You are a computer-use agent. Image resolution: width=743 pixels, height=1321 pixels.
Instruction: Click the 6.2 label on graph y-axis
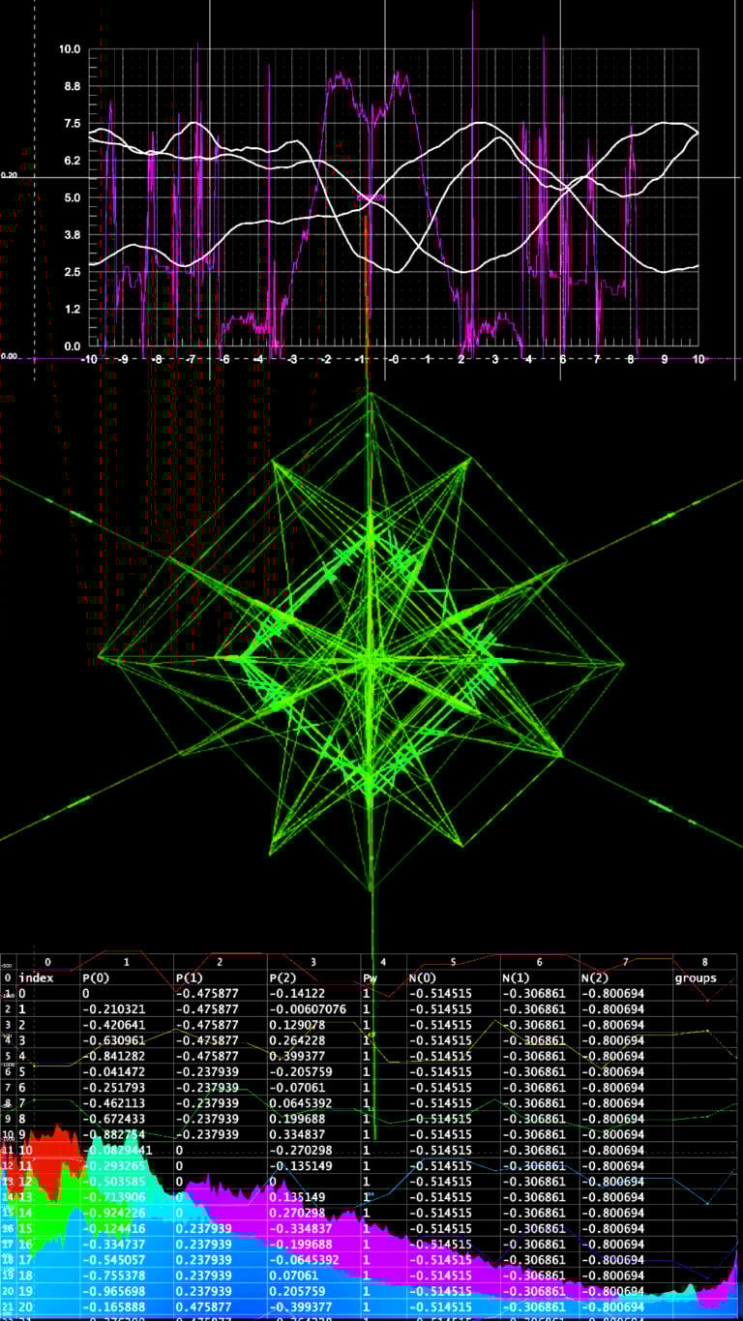(x=73, y=161)
